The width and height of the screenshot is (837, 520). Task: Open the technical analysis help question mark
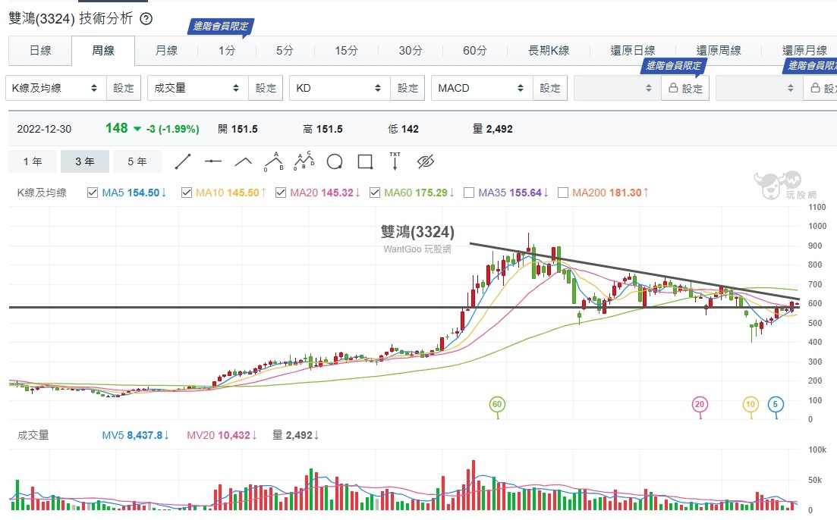(146, 19)
